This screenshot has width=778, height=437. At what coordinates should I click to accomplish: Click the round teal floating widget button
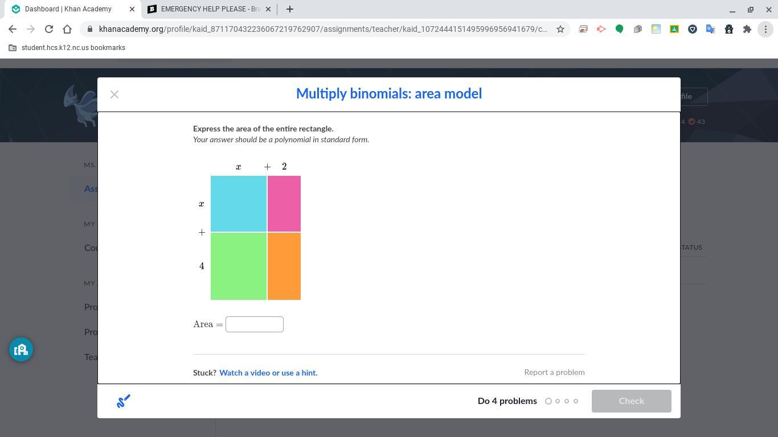pyautogui.click(x=21, y=349)
